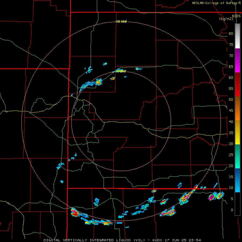Click the 50 NMI range ring label
The width and height of the screenshot is (242, 242).
click(x=121, y=71)
